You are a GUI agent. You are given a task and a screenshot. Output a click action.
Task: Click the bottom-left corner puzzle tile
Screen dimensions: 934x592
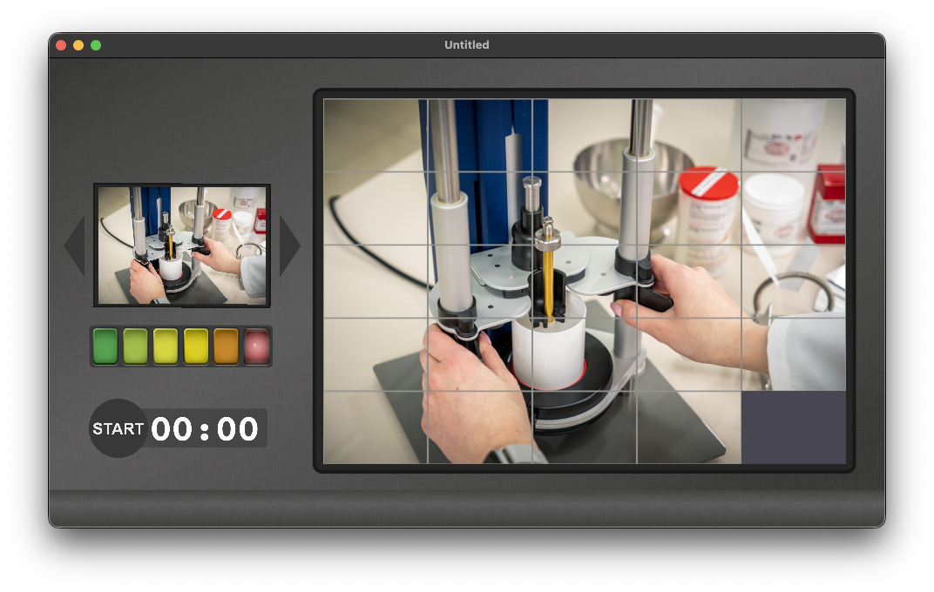point(376,427)
